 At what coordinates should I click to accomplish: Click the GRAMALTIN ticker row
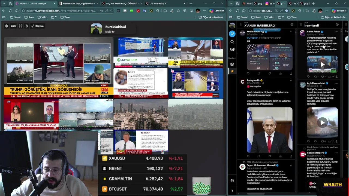click(x=142, y=179)
